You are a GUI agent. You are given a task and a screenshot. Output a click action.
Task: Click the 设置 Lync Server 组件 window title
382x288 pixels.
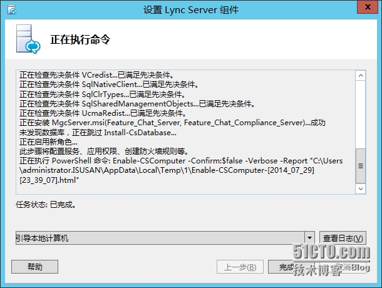coord(191,10)
